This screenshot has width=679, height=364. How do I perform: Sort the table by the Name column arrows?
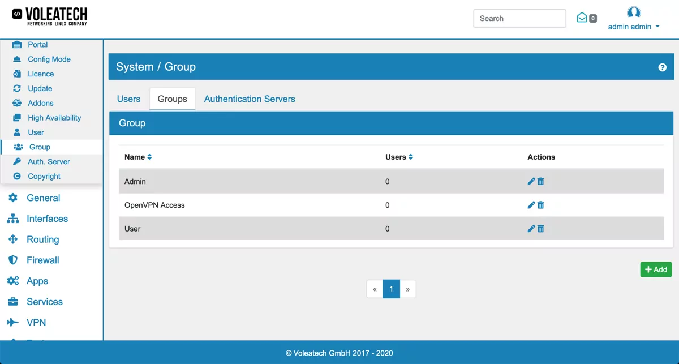pyautogui.click(x=148, y=157)
